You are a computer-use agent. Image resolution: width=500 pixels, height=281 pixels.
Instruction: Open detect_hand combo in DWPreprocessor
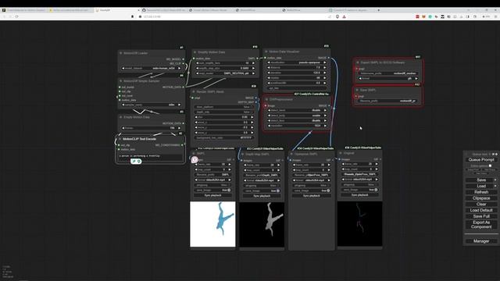click(297, 110)
